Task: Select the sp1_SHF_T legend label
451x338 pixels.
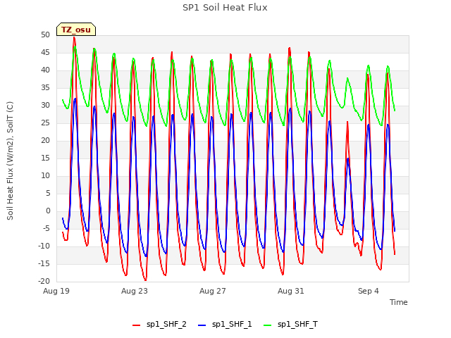Action: [297, 324]
